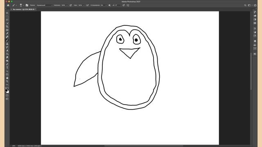The height and width of the screenshot is (147, 262).
Task: Click the document size info in status bar
Action: (x=29, y=146)
